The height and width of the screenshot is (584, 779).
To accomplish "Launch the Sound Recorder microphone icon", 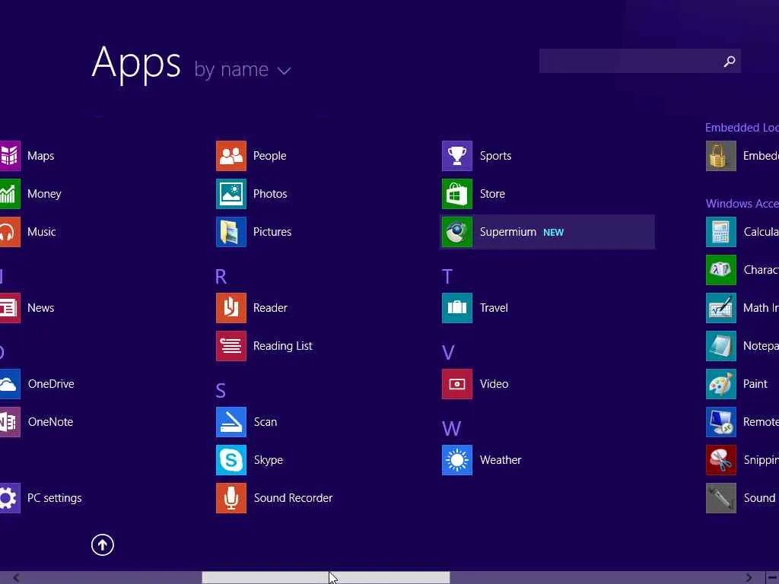I will 231,498.
